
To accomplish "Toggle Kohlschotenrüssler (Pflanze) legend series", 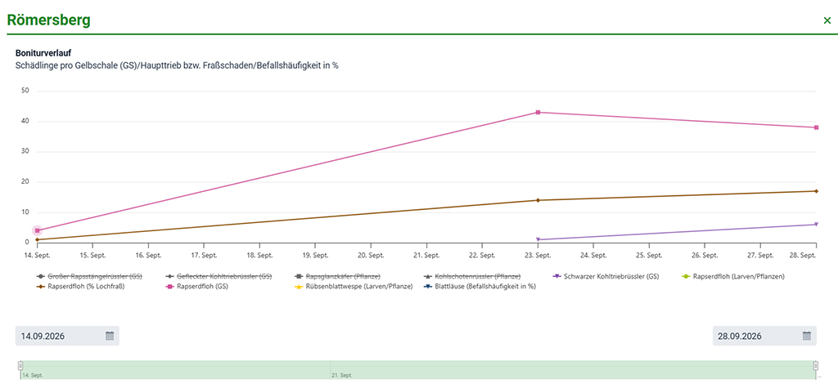I will pos(472,276).
